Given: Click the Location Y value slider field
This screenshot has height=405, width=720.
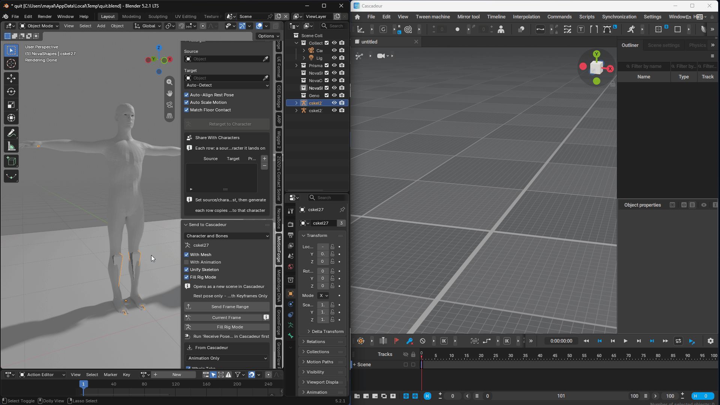Looking at the screenshot, I should pyautogui.click(x=322, y=254).
